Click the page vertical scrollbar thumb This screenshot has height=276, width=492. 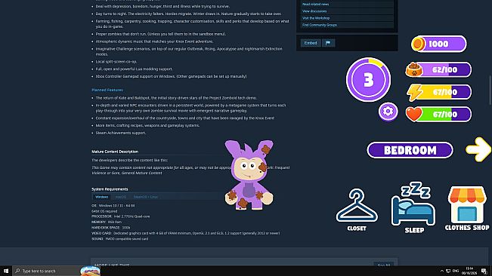click(x=490, y=90)
